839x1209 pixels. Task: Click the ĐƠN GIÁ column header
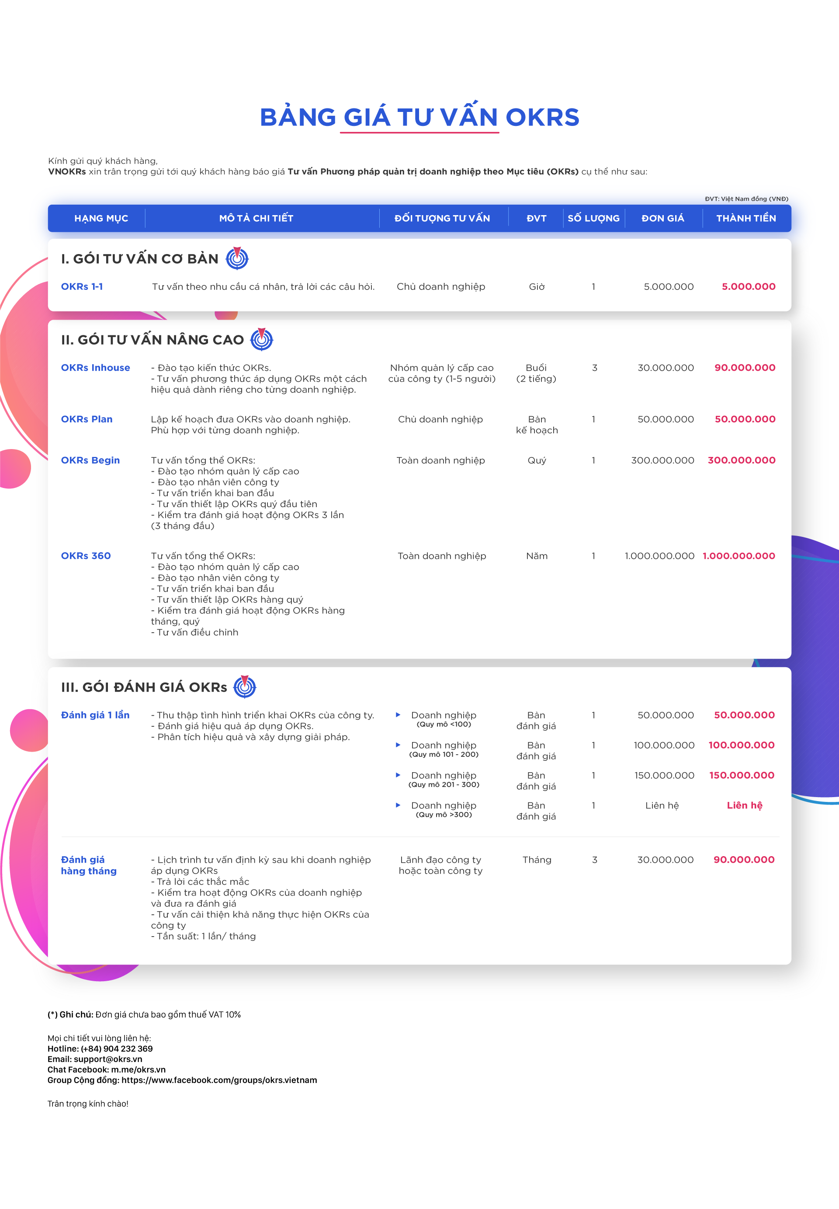pos(663,218)
